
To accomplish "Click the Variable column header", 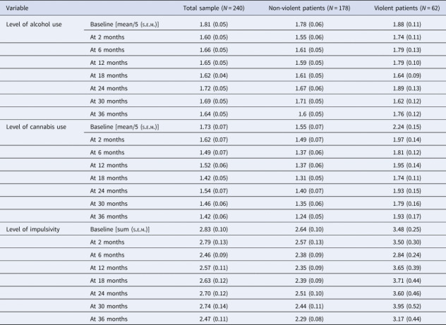I will (x=17, y=8).
